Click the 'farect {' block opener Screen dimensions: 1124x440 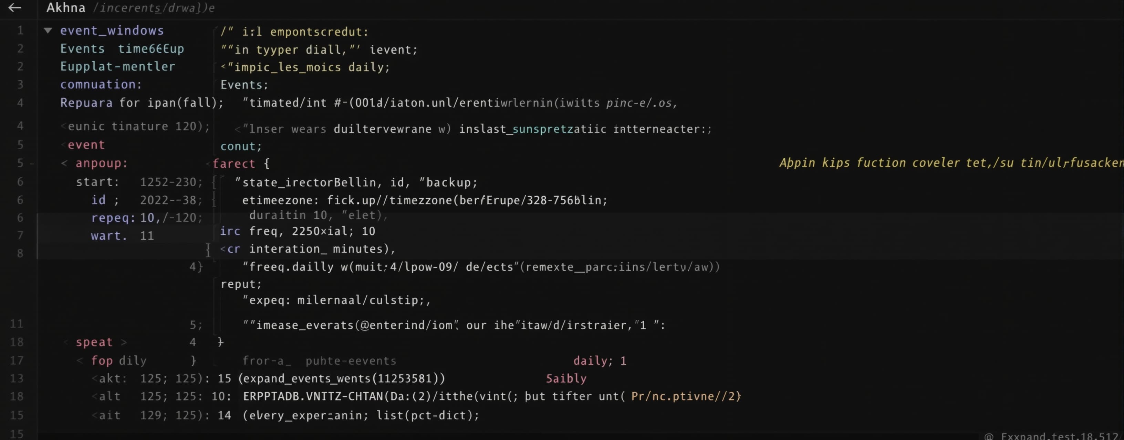pos(241,164)
